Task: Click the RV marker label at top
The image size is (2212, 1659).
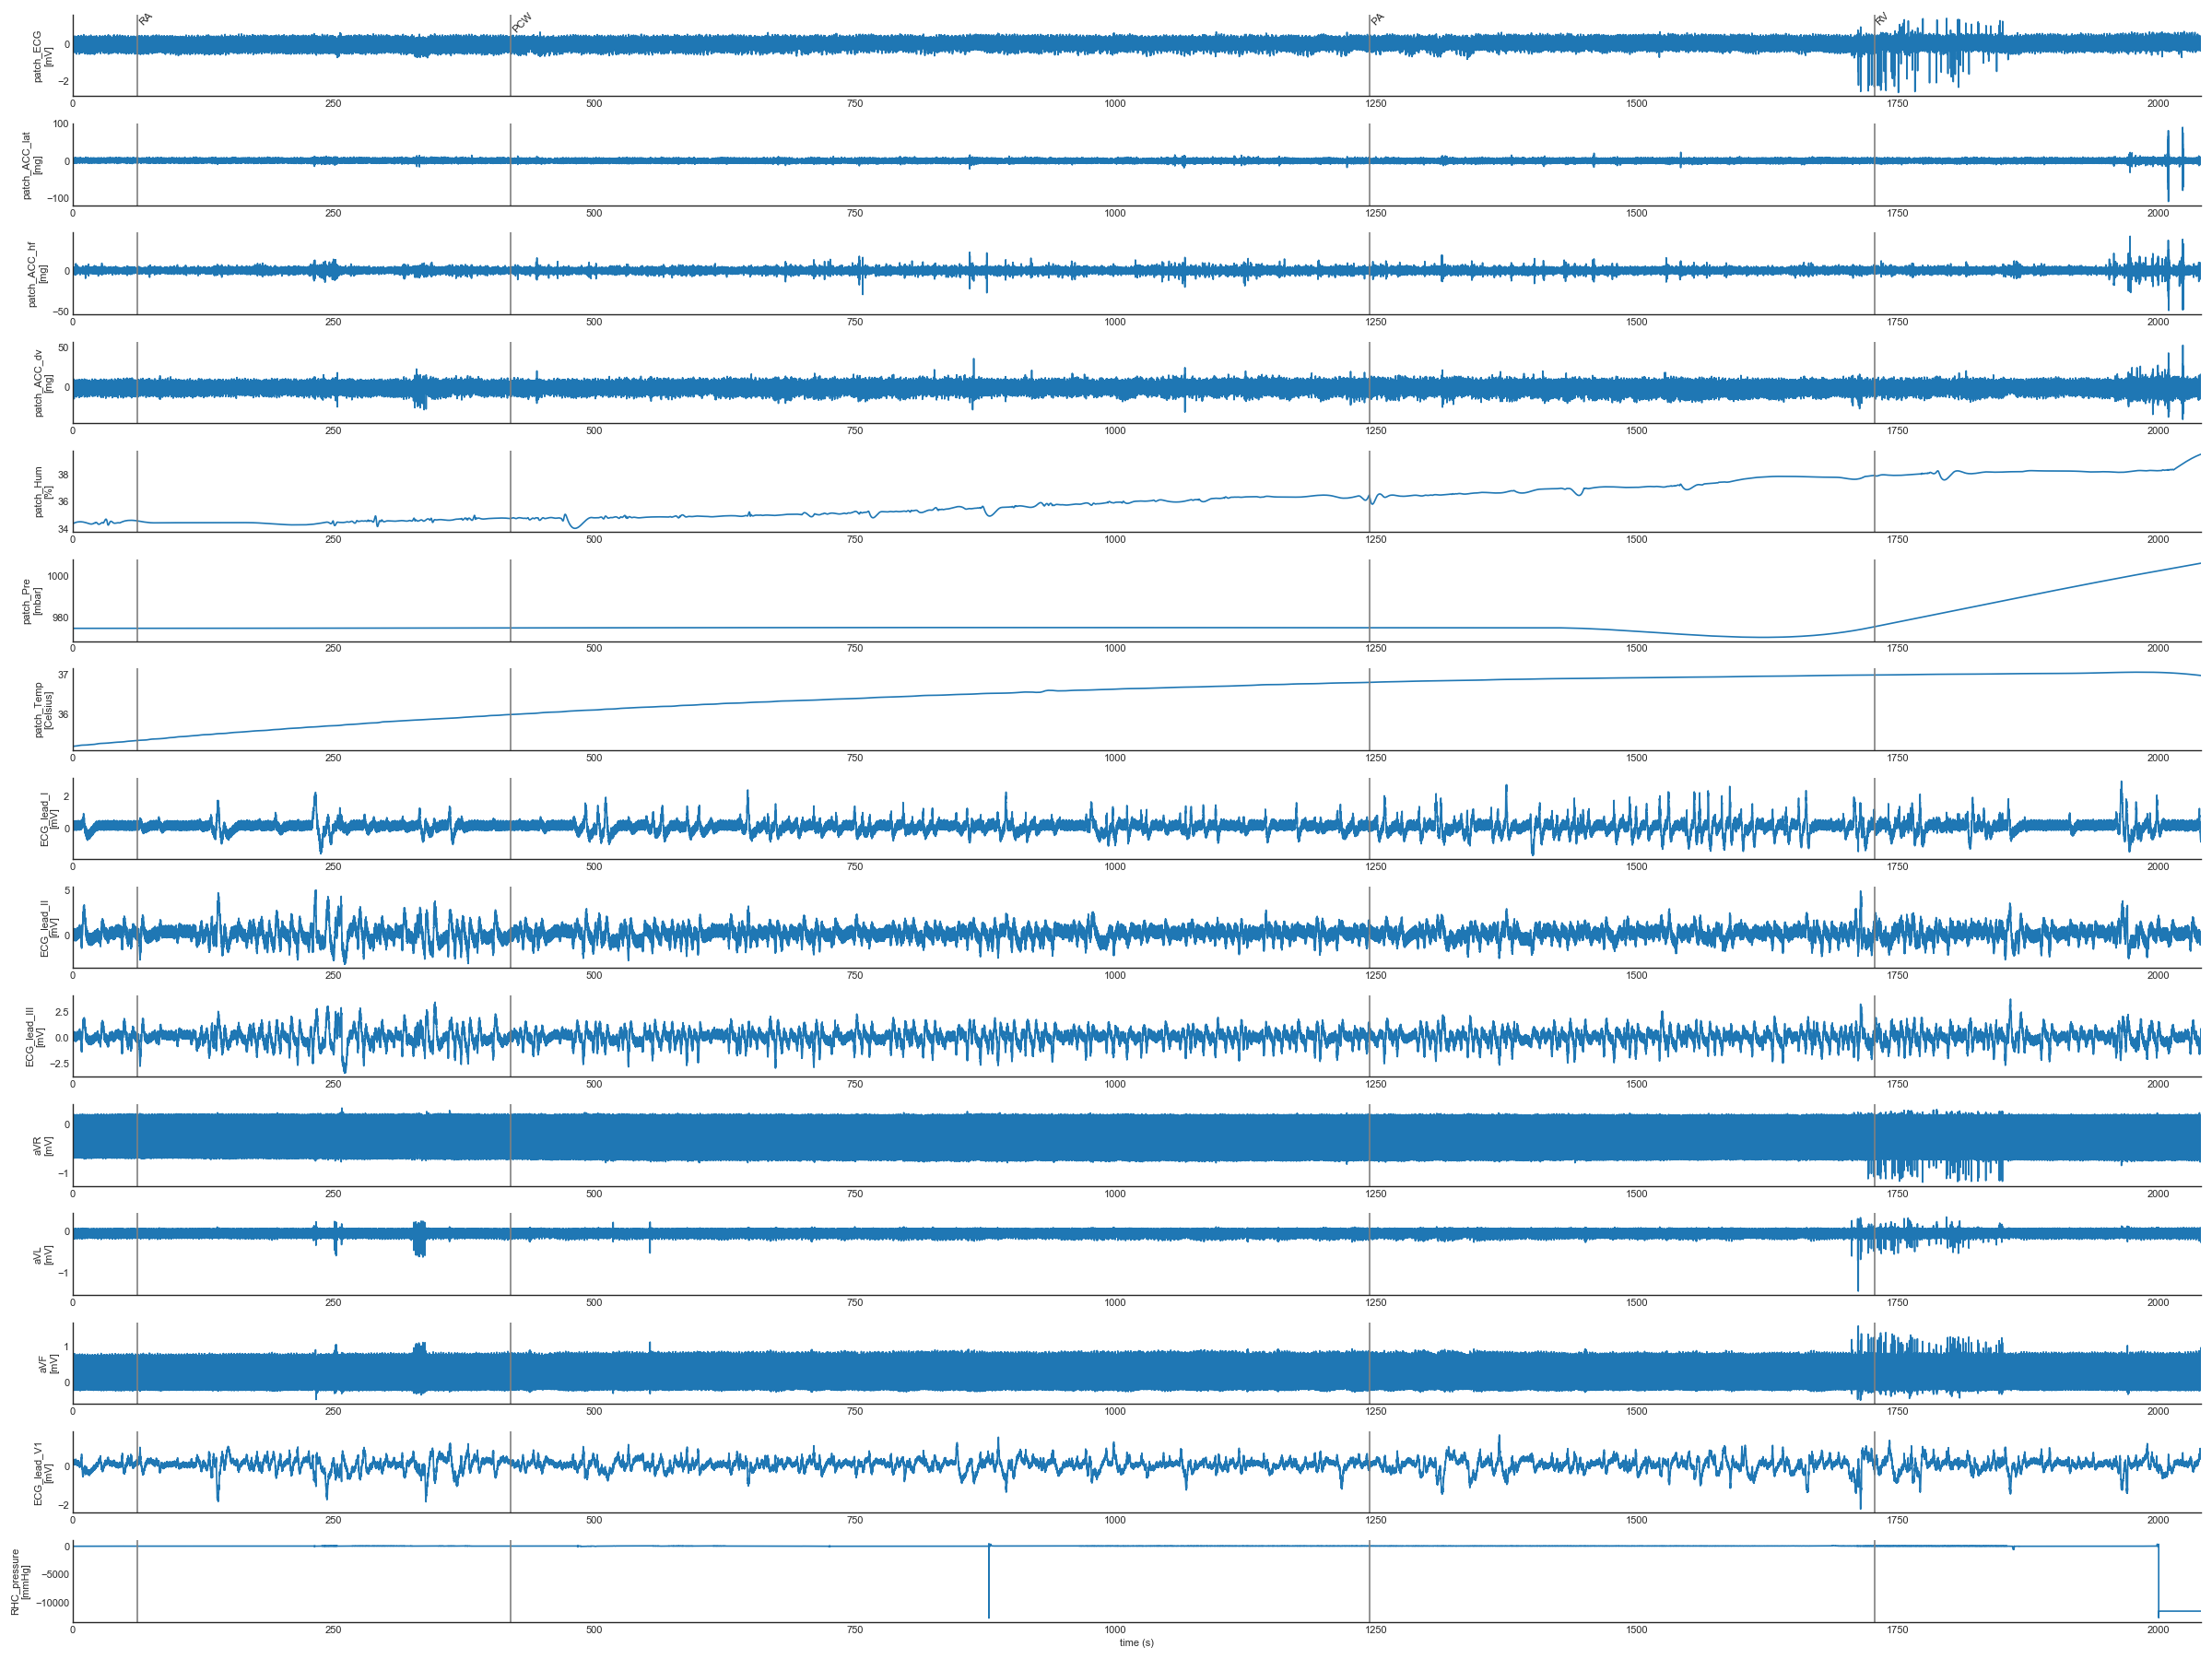Action: (1882, 19)
